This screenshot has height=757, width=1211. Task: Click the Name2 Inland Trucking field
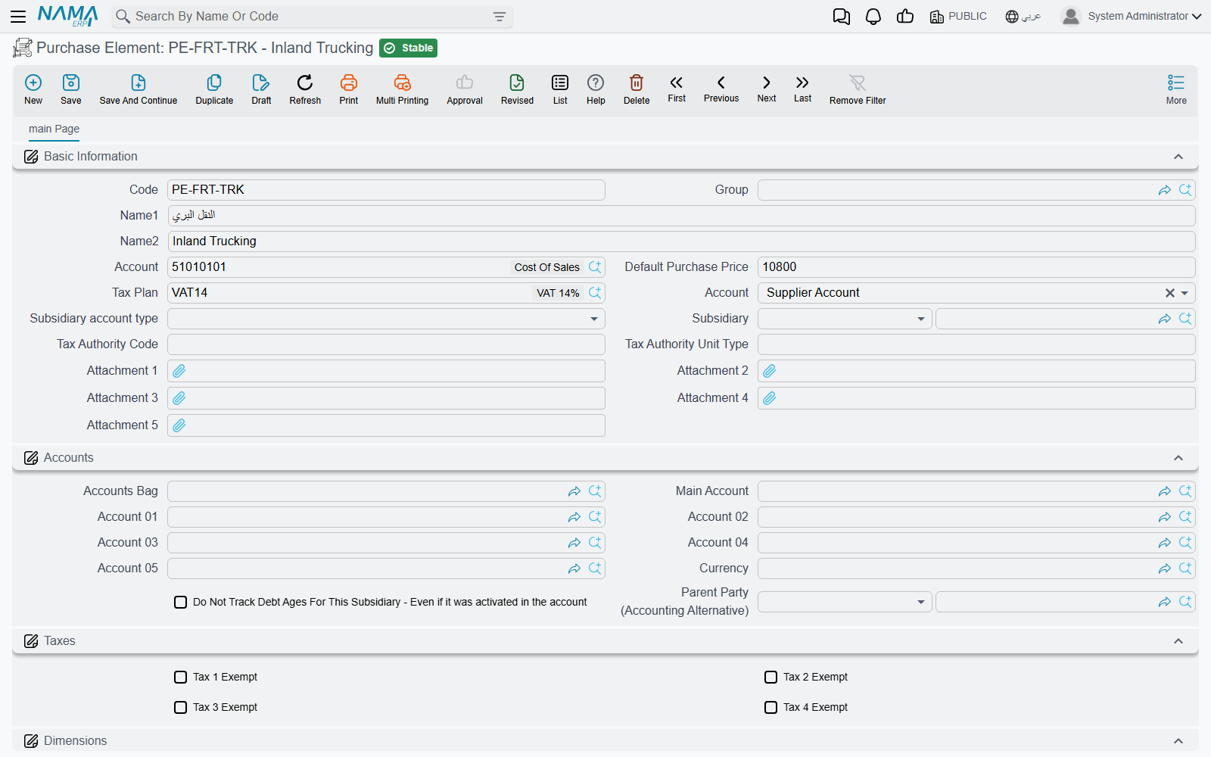(681, 241)
